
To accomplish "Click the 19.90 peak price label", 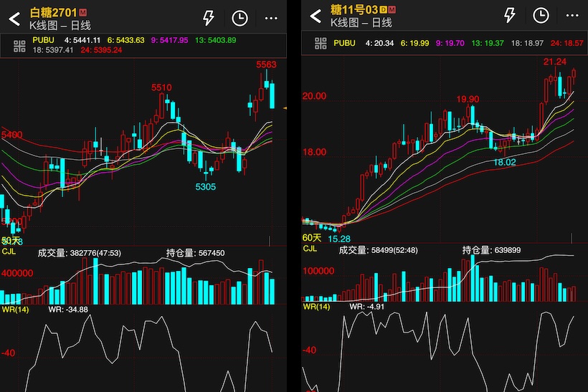I will coord(468,100).
